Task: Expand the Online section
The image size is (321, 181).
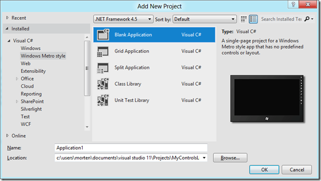Action: tap(7, 136)
